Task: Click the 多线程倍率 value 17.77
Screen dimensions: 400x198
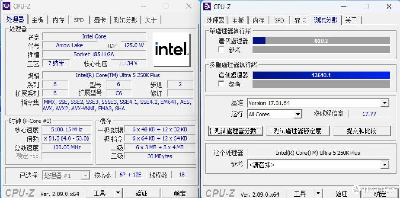Action: pos(369,114)
